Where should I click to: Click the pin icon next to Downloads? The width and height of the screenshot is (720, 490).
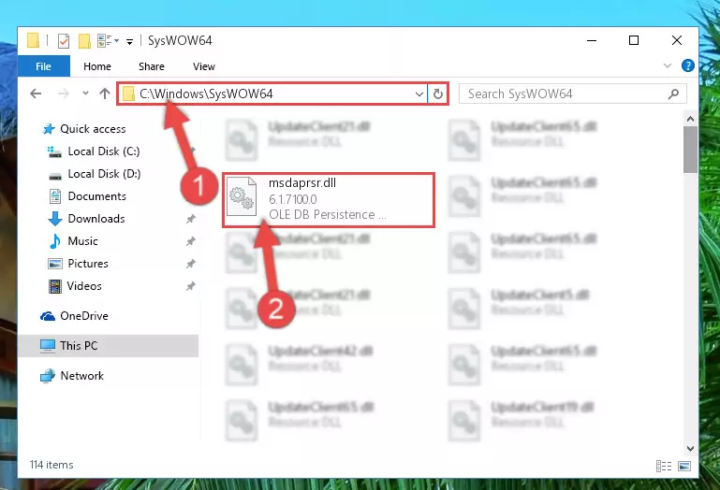click(x=191, y=219)
